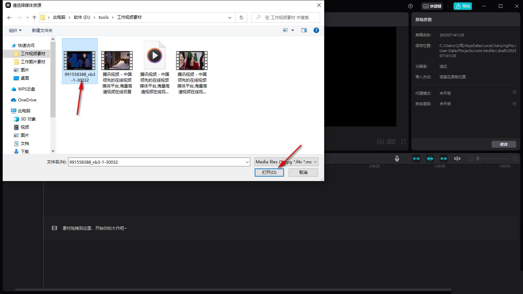Click the forward navigation arrow in dialog
Image resolution: width=523 pixels, height=294 pixels.
point(19,18)
